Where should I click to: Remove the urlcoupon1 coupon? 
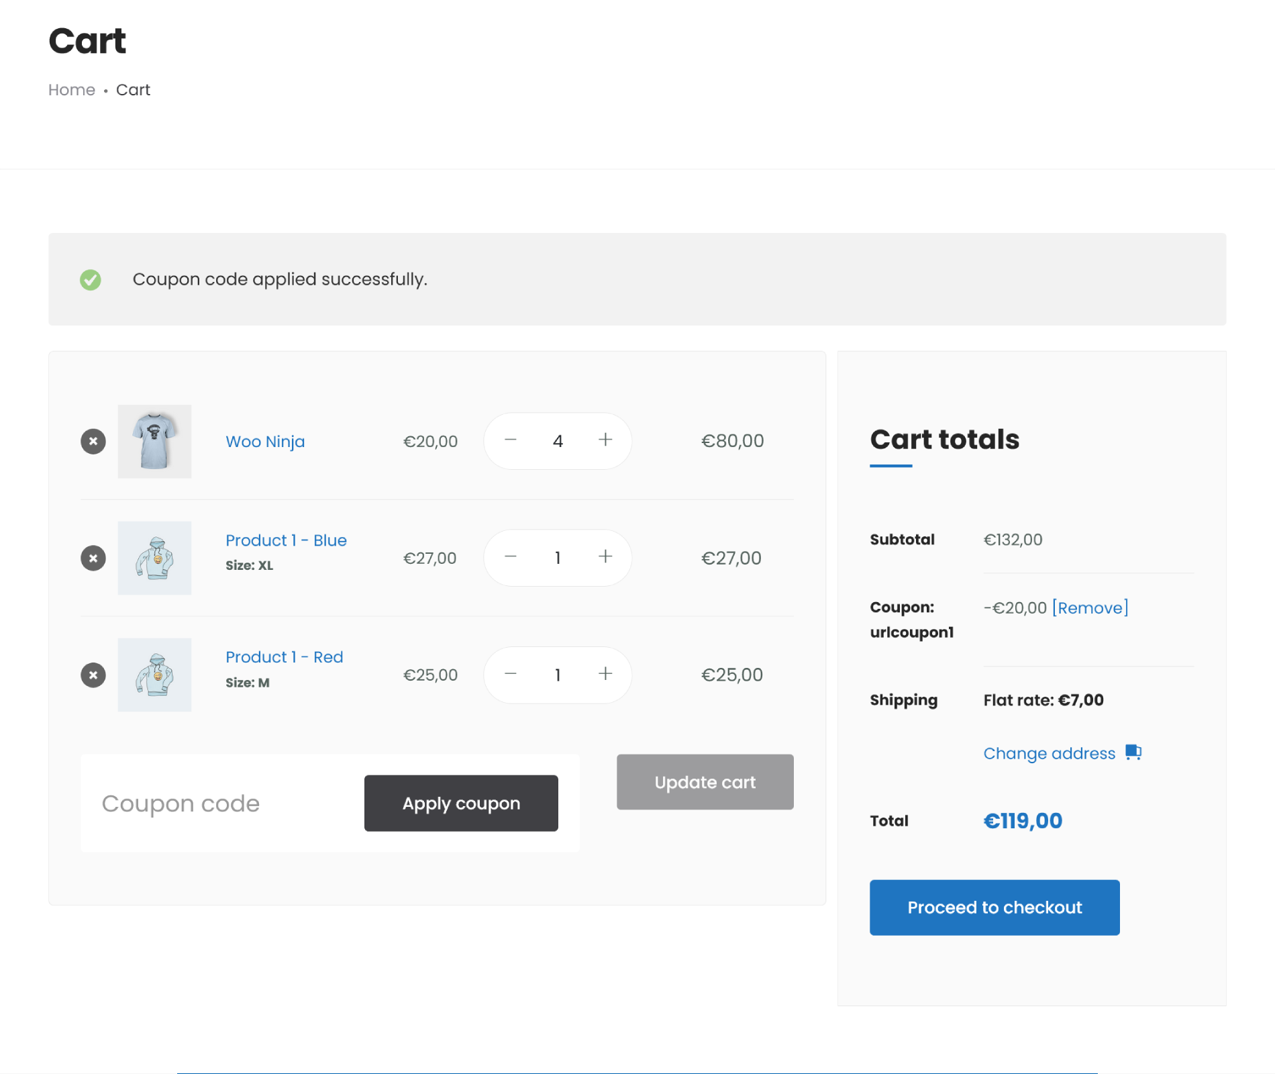click(1090, 608)
